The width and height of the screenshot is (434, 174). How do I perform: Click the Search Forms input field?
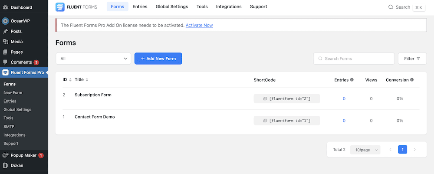tap(354, 59)
